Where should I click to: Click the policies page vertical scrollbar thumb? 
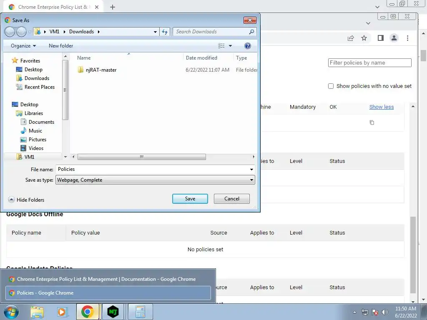[413, 255]
